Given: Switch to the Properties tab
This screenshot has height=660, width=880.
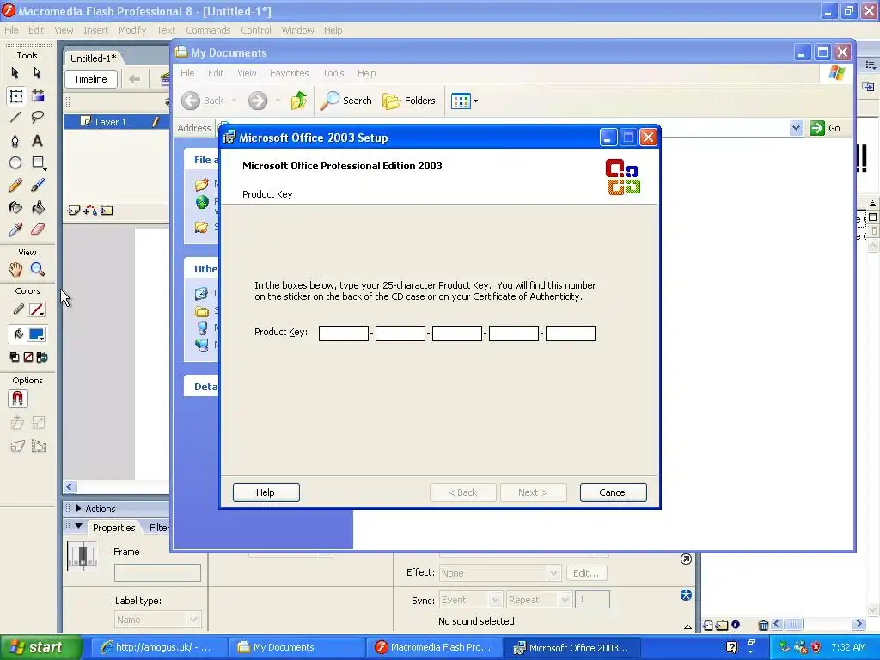Looking at the screenshot, I should (x=114, y=528).
